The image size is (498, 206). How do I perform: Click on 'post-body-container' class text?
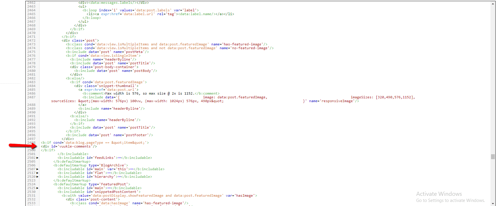(115, 67)
